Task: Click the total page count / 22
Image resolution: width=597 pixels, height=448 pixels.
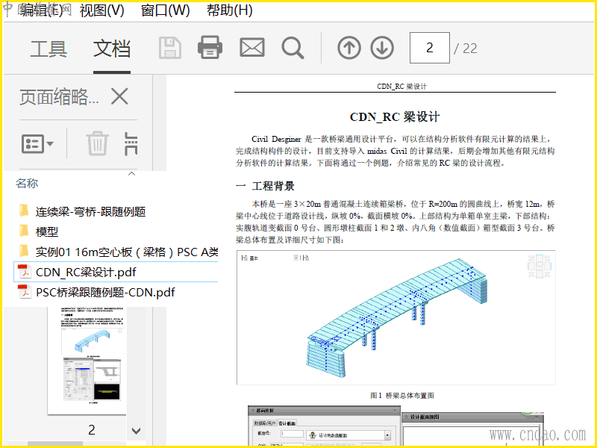Action: click(465, 49)
